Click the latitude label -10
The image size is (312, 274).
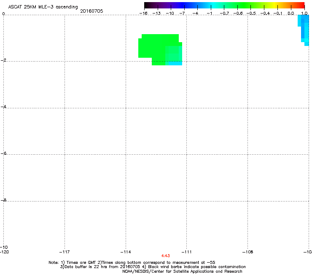4,247
